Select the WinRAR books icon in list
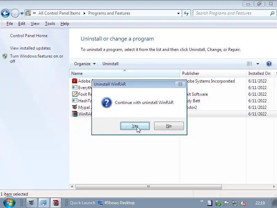Image resolution: width=277 pixels, height=208 pixels. [x=74, y=114]
